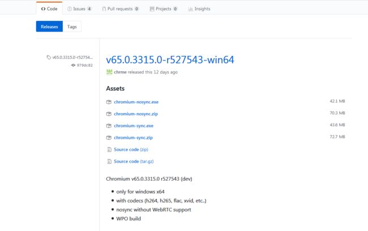This screenshot has width=368, height=231.
Task: Download Source code (tar.gz)
Action: click(134, 162)
